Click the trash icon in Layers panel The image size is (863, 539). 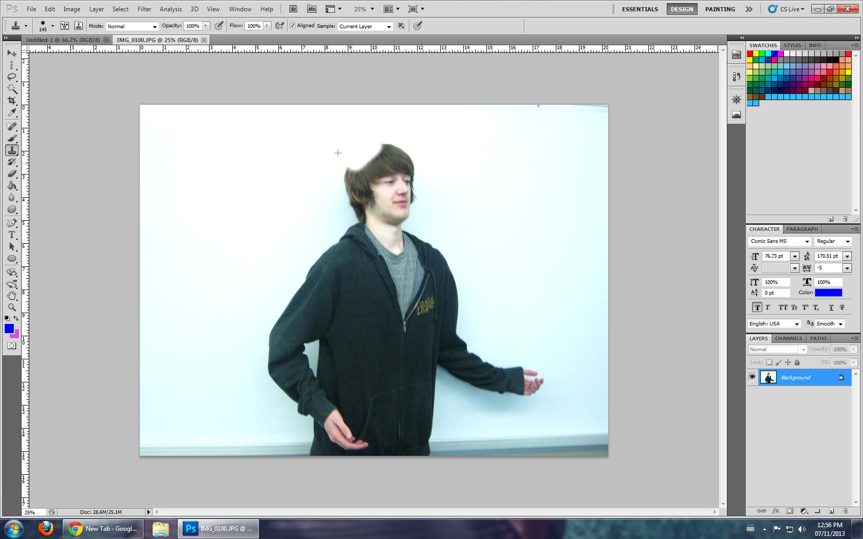(845, 511)
